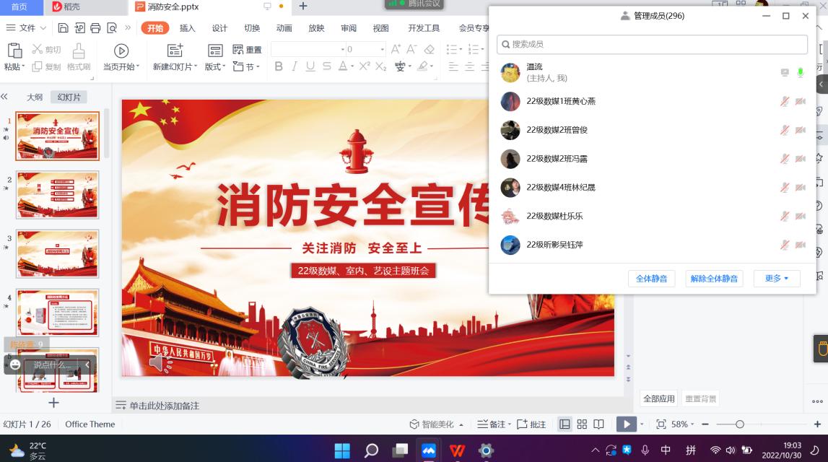The image size is (828, 462).
Task: Open reading view from the status bar
Action: 598,424
